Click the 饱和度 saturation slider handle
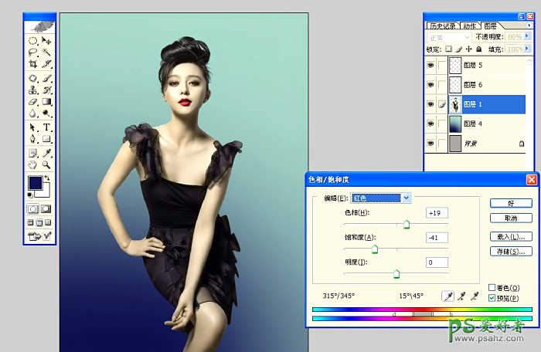Viewport: 541px width, 352px height. (x=375, y=249)
